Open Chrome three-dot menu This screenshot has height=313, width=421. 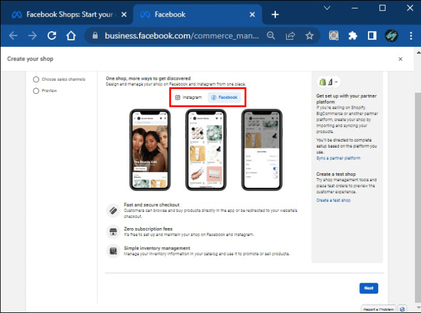click(x=411, y=35)
